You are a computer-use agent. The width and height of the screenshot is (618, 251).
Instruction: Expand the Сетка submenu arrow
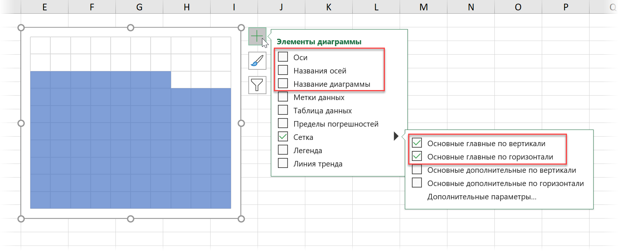coord(396,136)
